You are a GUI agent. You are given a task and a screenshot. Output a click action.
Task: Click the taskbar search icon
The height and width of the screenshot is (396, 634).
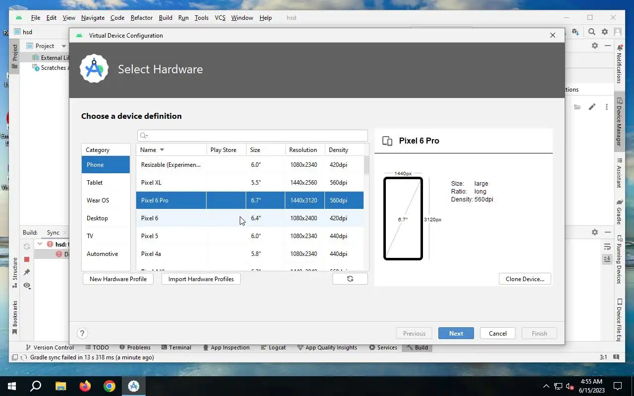click(x=36, y=386)
